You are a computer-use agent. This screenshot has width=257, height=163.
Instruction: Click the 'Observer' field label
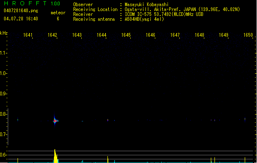(83, 4)
